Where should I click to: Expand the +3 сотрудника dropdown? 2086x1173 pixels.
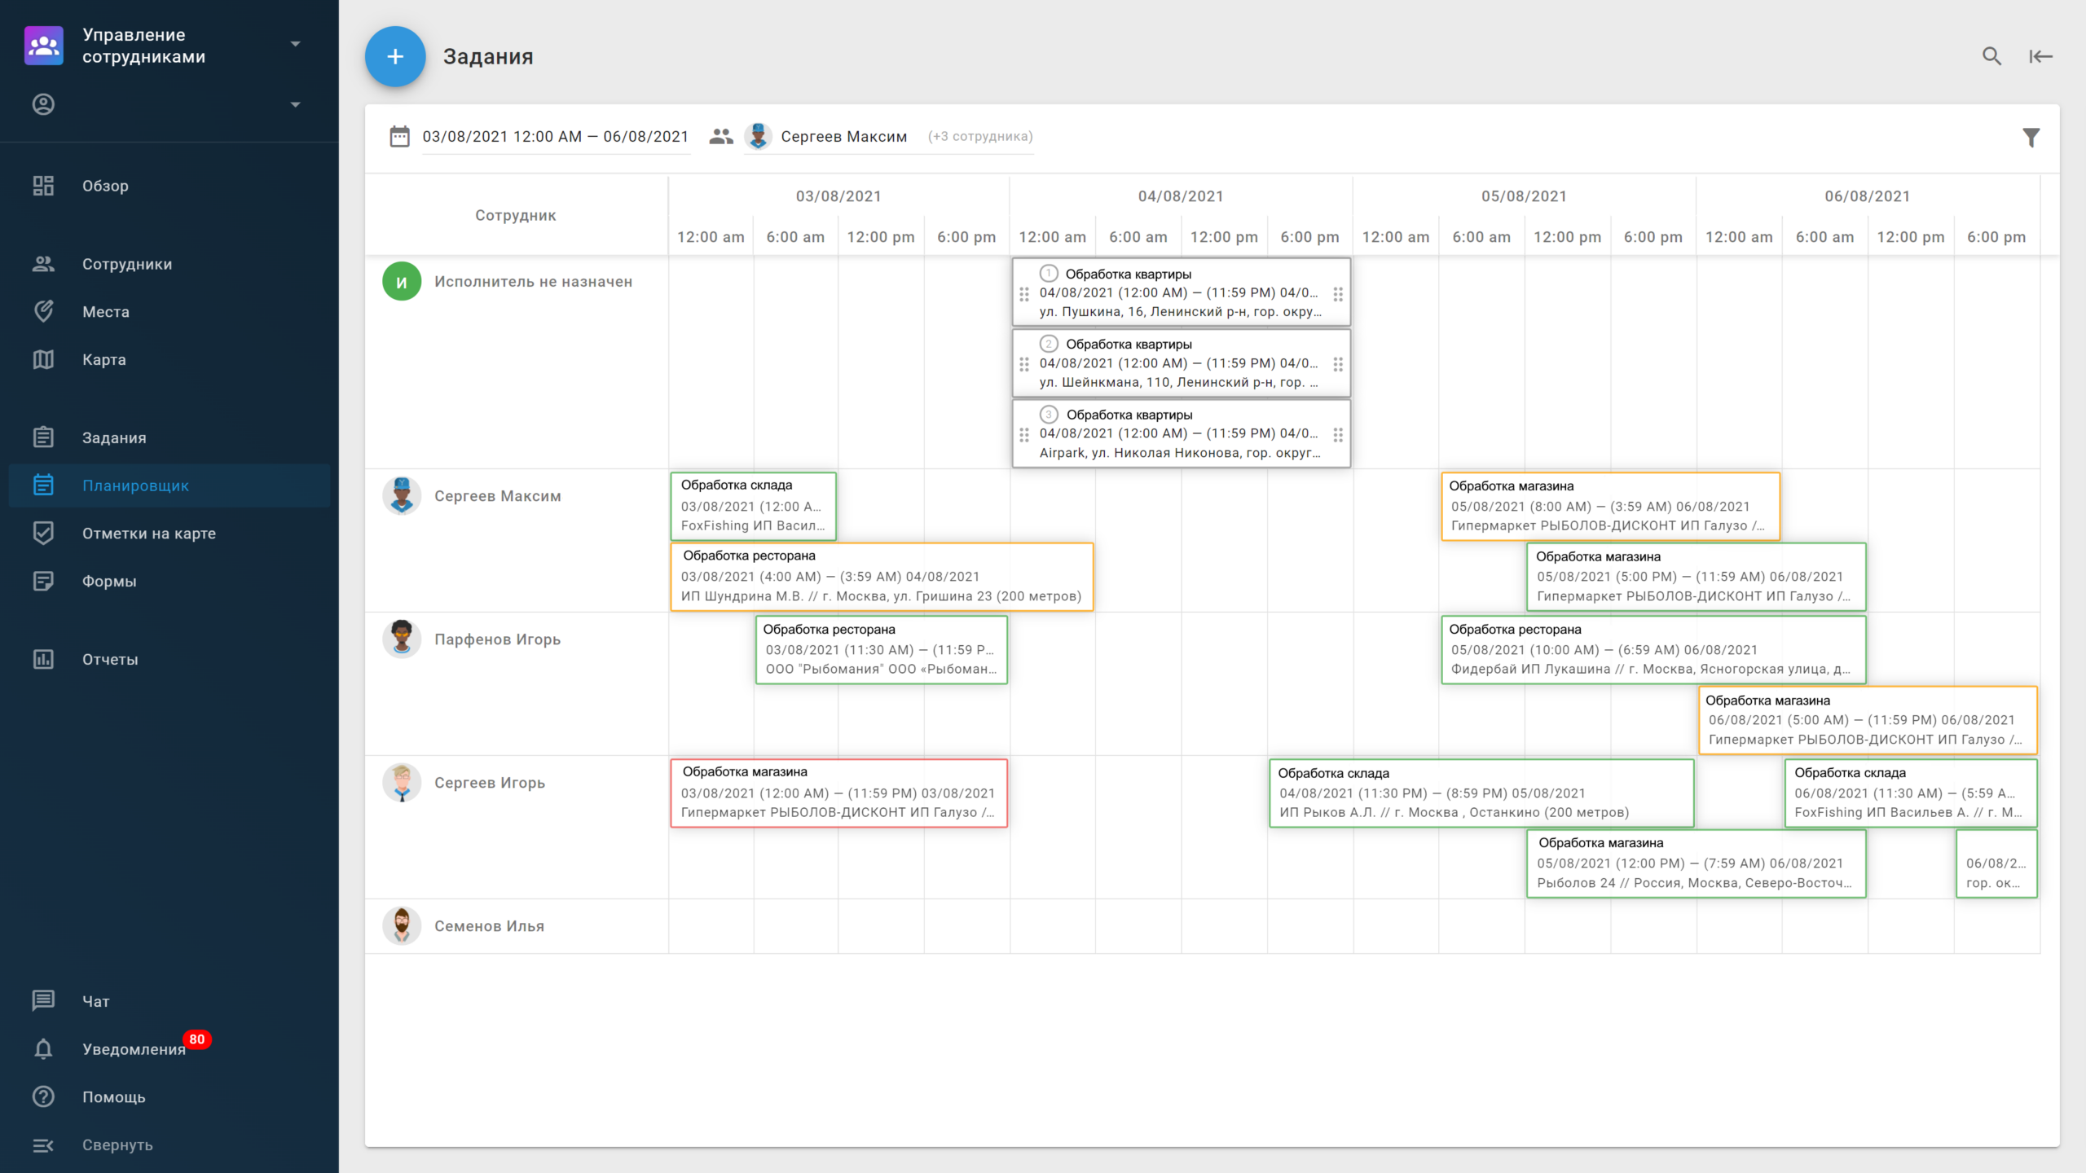(x=979, y=136)
